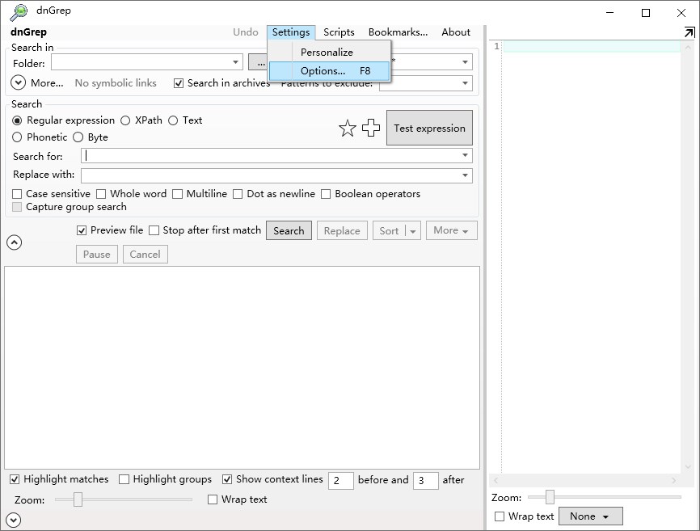This screenshot has width=700, height=531.
Task: Click the Replace button
Action: [x=342, y=230]
